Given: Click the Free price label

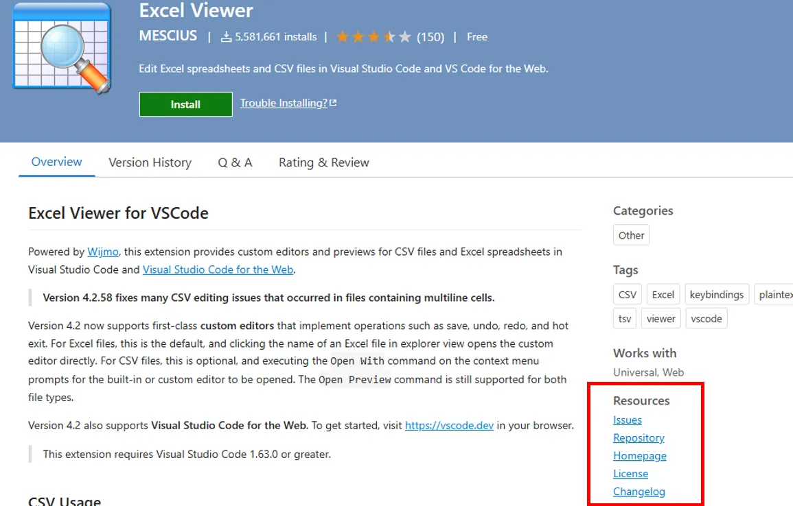Looking at the screenshot, I should click(x=477, y=37).
